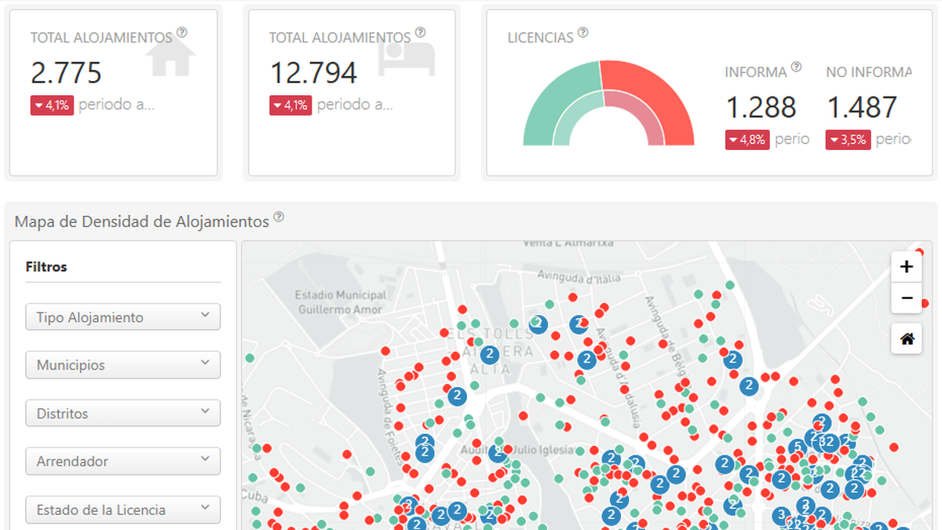Viewport: 942px width, 530px height.
Task: Open the Tipo Alojamiento dropdown
Action: tap(123, 317)
